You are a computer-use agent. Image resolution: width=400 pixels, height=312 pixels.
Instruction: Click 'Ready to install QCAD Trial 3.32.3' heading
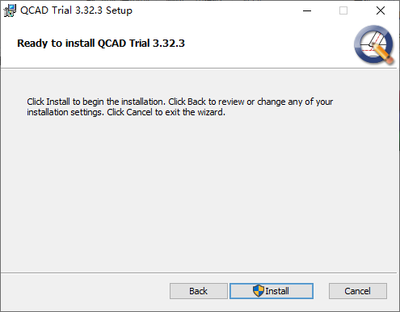coord(101,44)
